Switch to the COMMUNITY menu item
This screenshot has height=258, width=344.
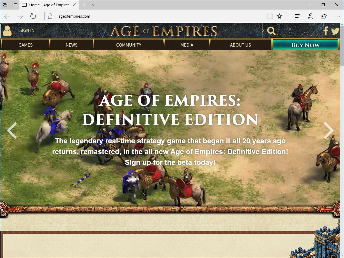coord(128,45)
